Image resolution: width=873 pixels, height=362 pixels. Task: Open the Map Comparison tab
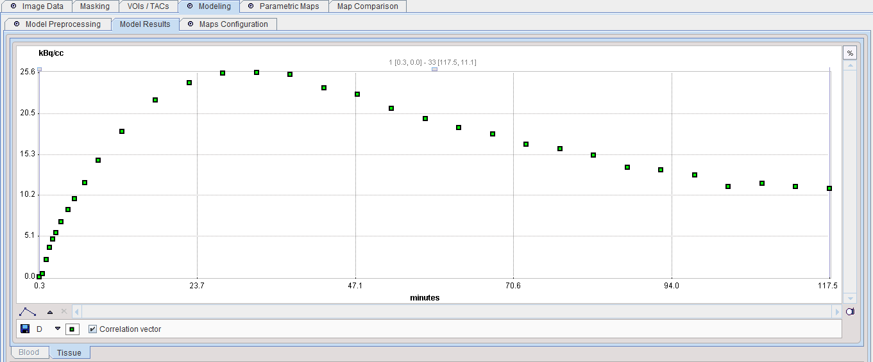coord(368,6)
